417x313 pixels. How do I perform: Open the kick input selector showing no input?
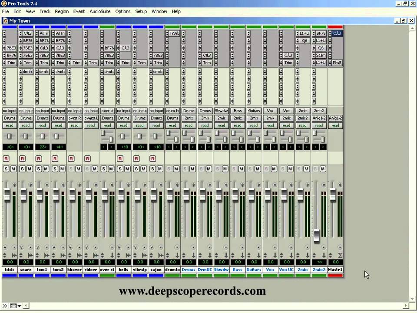10,111
